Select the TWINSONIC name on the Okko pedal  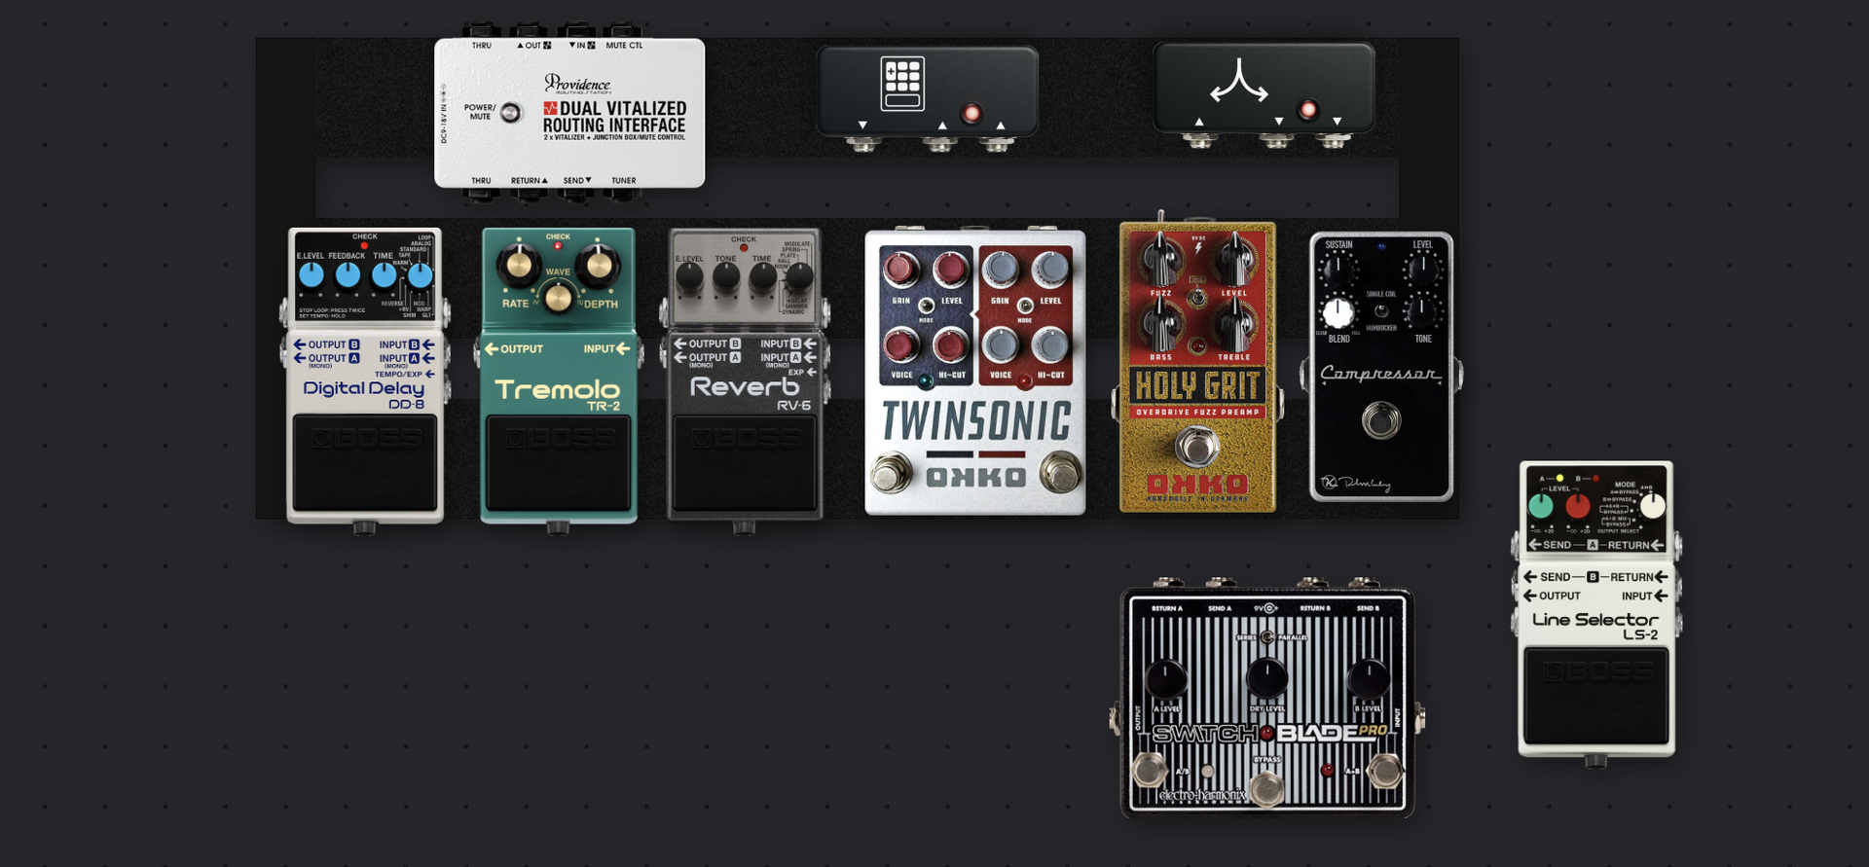point(975,422)
